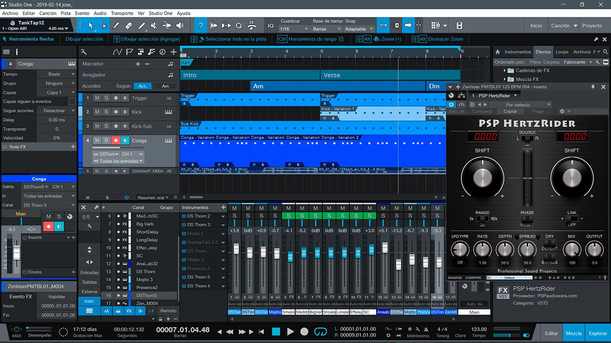Open Tempo Beats dropdown in inspector
Screen dimensions: 611x343
pyautogui.click(x=56, y=74)
